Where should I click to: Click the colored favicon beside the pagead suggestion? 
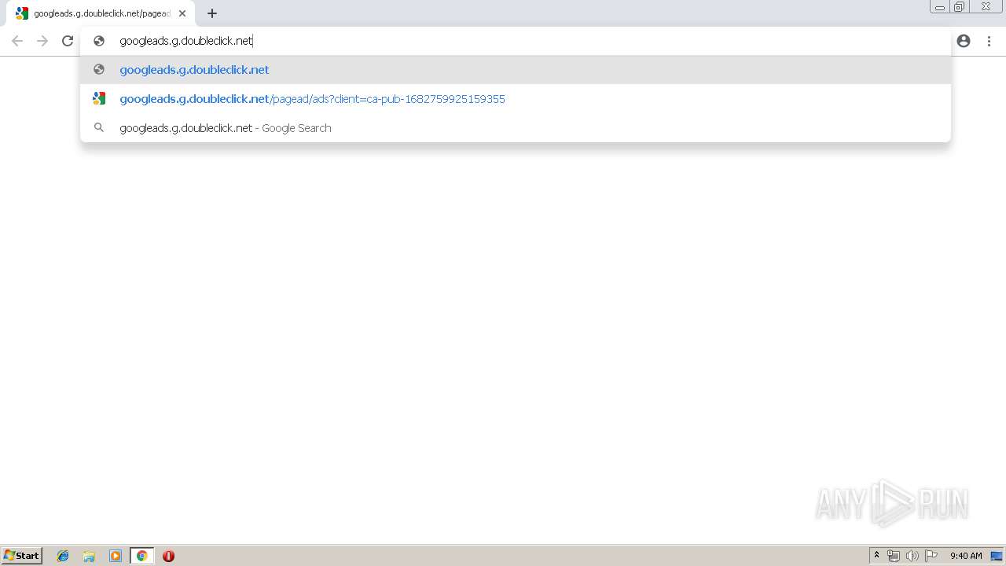tap(99, 99)
